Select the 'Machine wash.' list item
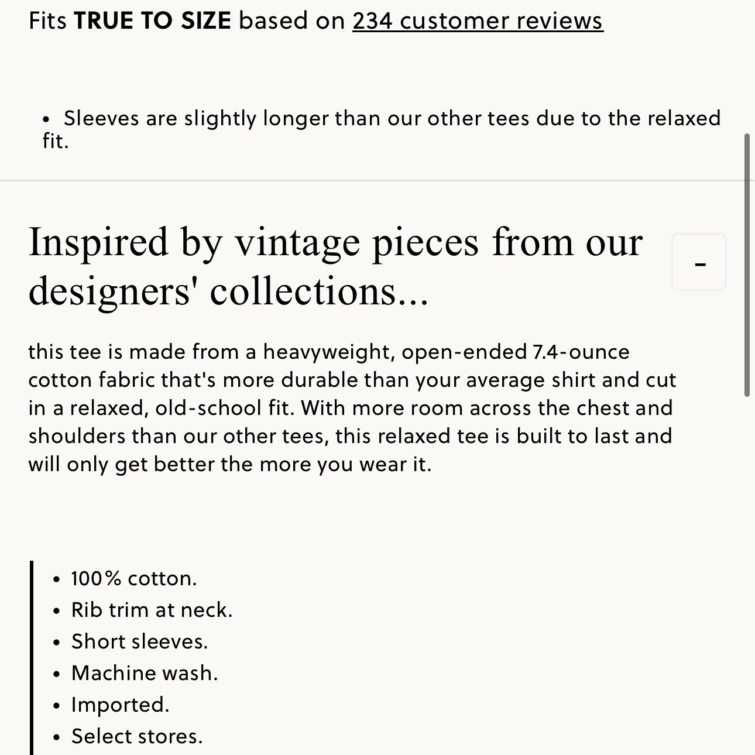Viewport: 755px width, 755px height. click(x=145, y=673)
